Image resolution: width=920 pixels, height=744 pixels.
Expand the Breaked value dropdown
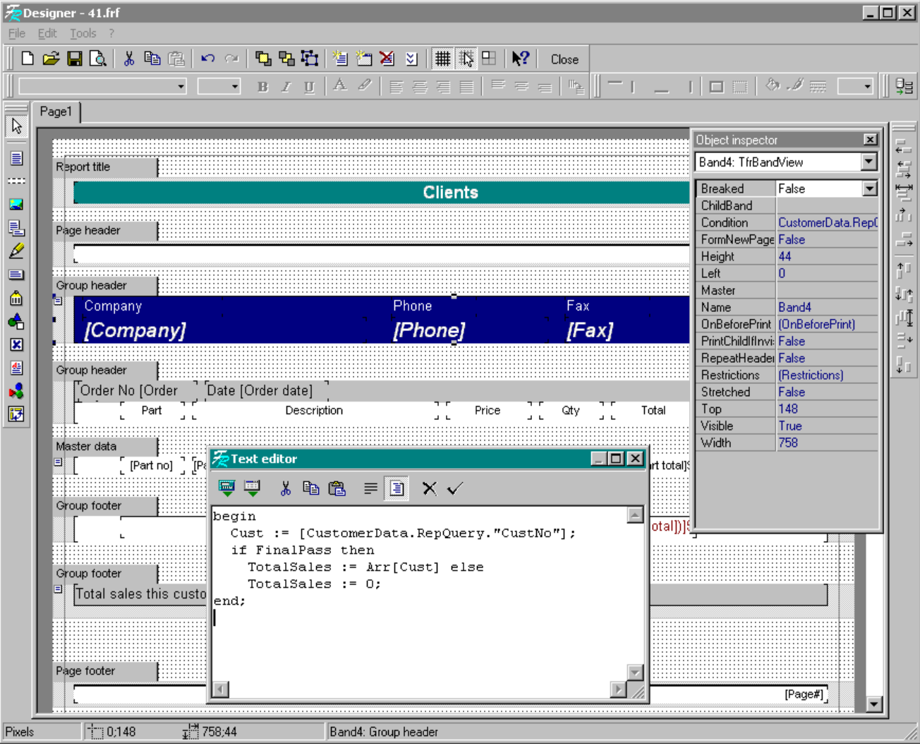870,189
